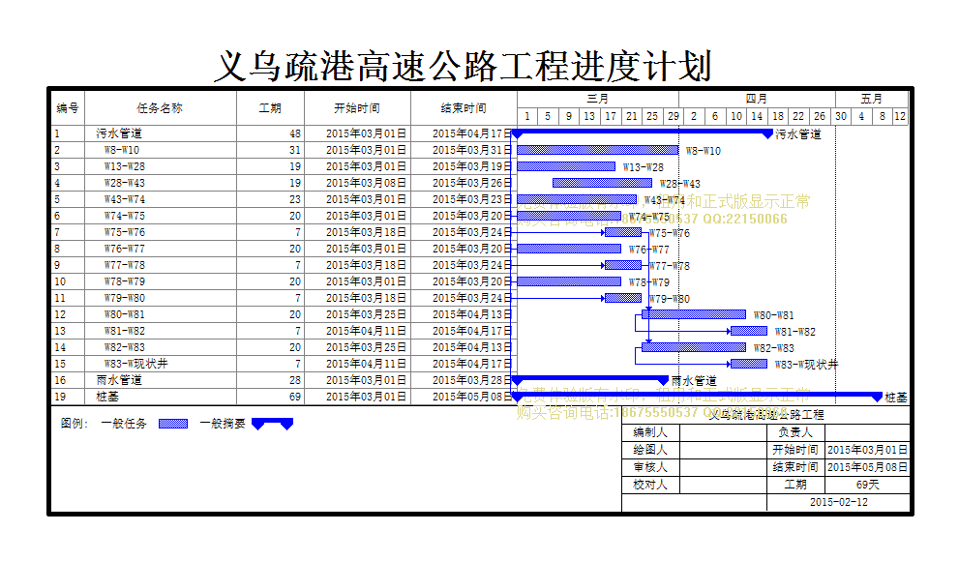The height and width of the screenshot is (561, 959).
Task: Click the 五月 month header
Action: click(x=872, y=99)
